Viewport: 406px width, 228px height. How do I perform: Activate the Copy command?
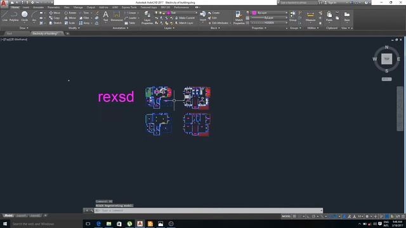[x=55, y=18]
